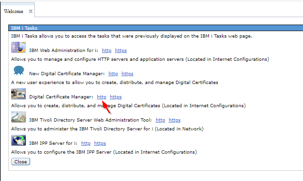This screenshot has height=181, width=303.
Task: Launch Digital Certificate Manager over http
Action: click(101, 97)
